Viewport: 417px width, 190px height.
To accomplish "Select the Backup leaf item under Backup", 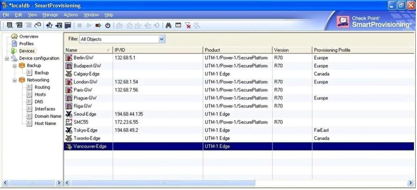I will click(x=42, y=73).
